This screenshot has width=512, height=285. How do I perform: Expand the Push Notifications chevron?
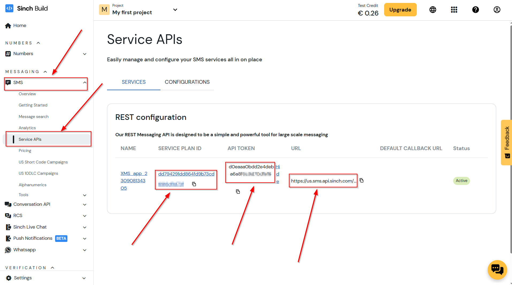coord(85,238)
